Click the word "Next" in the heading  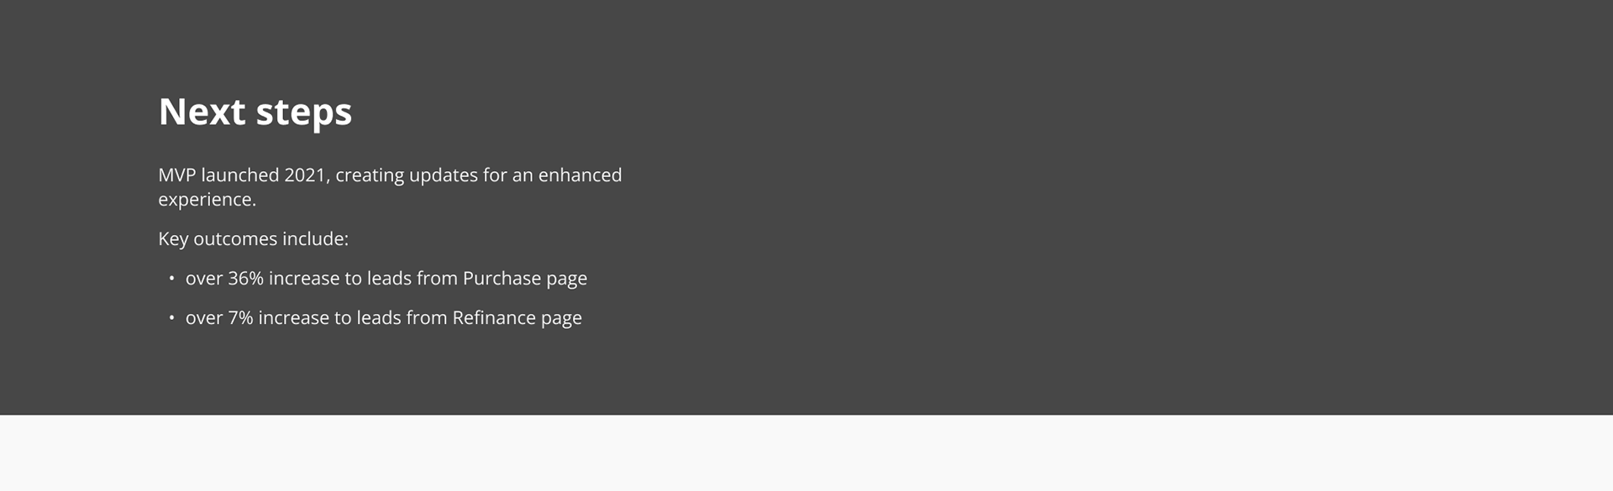[202, 112]
